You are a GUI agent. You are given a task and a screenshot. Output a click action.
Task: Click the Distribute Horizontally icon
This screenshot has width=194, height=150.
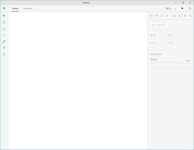[x=190, y=16]
